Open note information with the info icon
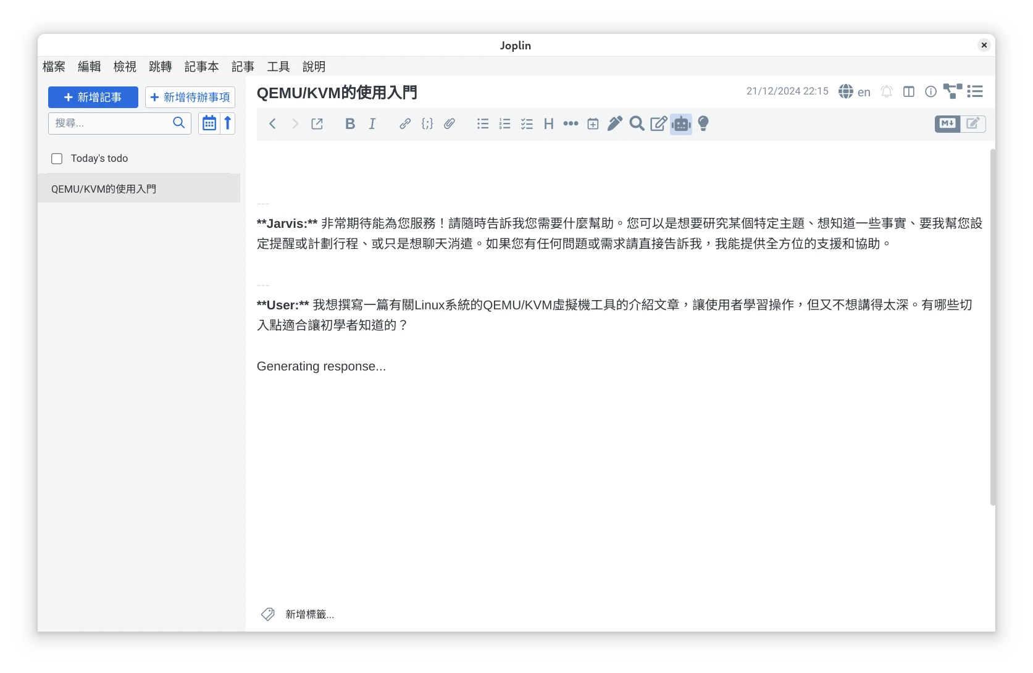Viewport: 1033px width, 673px height. pos(931,91)
